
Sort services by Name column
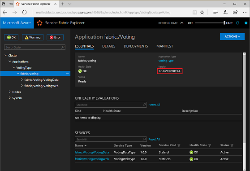(x=81, y=145)
